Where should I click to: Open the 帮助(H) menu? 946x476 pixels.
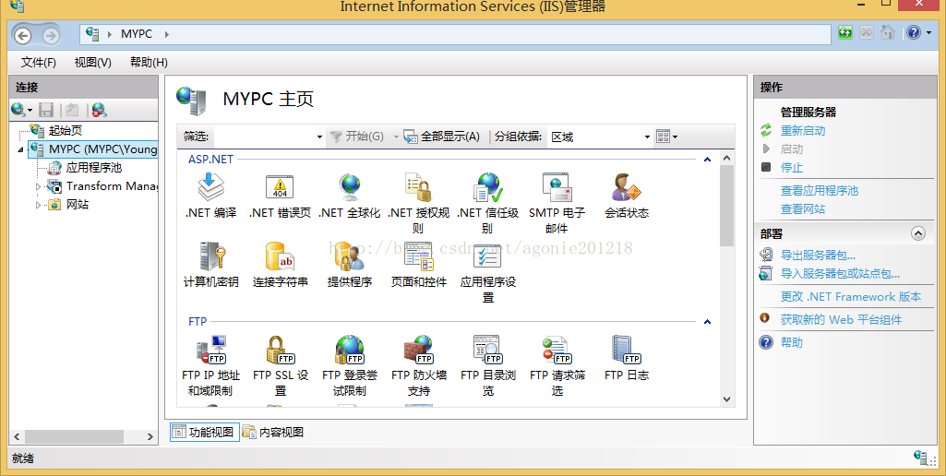[149, 63]
